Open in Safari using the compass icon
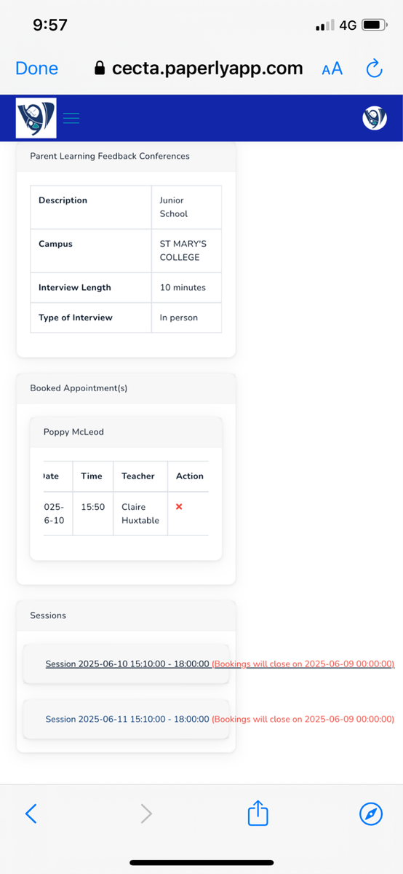This screenshot has height=874, width=403. point(371,814)
